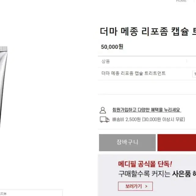This screenshot has height=196, width=196.
Task: Select the 더마 메종 리포좀 캡슐 트리트먼트 option row
Action: click(x=147, y=74)
